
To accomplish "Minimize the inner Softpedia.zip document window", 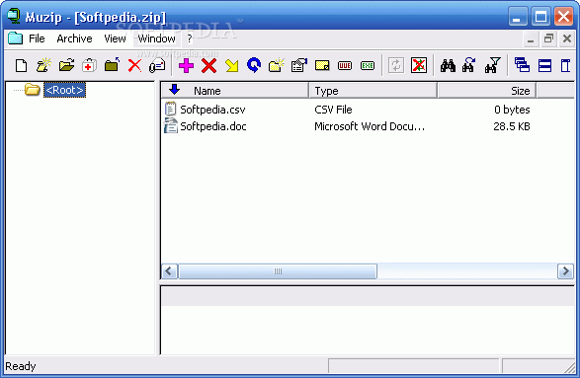I will tap(531, 38).
